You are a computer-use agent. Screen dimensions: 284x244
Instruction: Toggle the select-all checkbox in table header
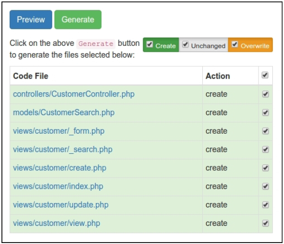tap(265, 75)
